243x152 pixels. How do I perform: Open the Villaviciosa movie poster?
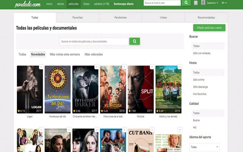click(x=113, y=90)
